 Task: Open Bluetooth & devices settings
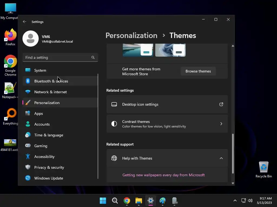(x=60, y=81)
